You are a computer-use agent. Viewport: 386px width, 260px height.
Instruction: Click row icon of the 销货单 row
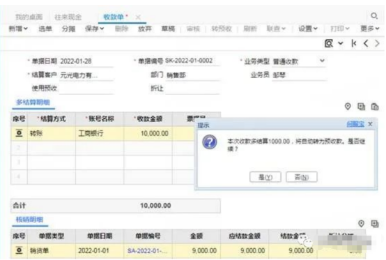coord(19,250)
